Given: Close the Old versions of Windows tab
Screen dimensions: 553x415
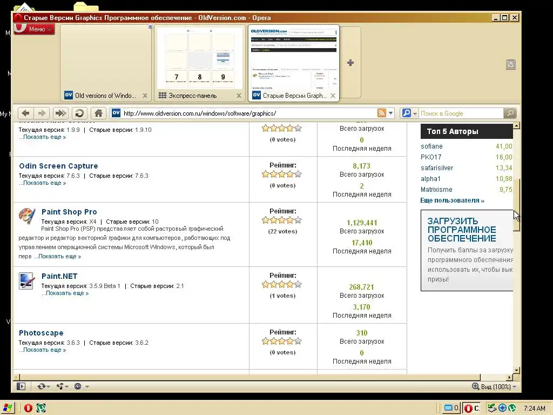Looking at the screenshot, I should pyautogui.click(x=145, y=96).
